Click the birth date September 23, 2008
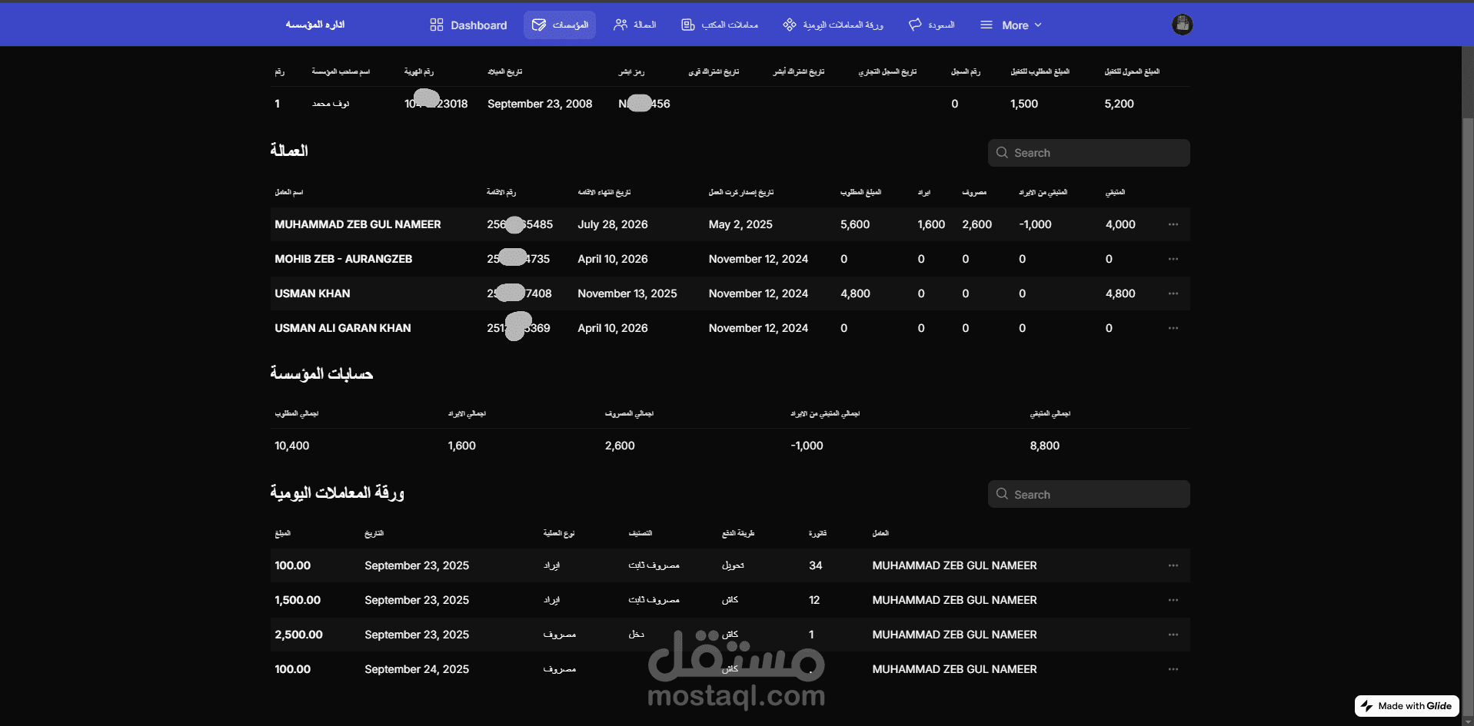The image size is (1474, 726). (x=540, y=104)
